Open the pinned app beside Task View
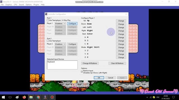 (17, 97)
